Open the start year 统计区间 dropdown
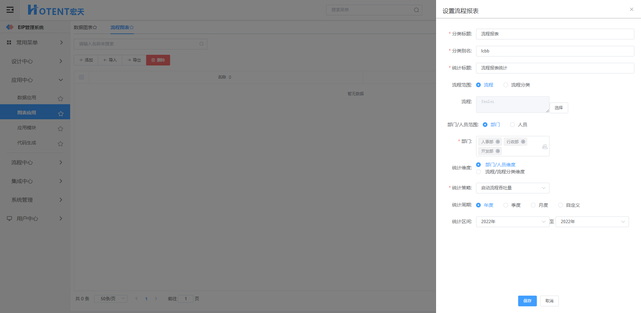641x313 pixels. (512, 222)
